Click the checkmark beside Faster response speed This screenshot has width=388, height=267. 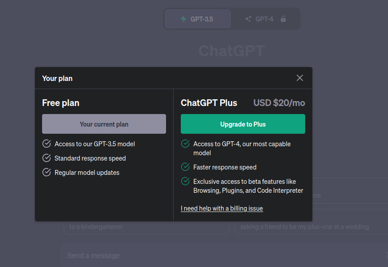(x=185, y=167)
